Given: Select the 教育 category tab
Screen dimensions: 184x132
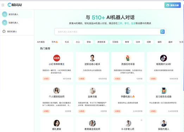Looking at the screenshot, I should point(127,42).
